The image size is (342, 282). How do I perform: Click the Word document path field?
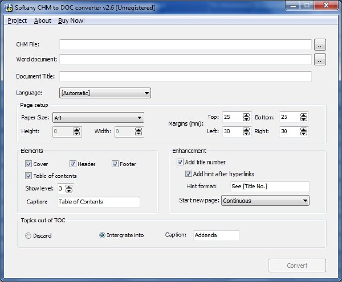click(x=185, y=59)
